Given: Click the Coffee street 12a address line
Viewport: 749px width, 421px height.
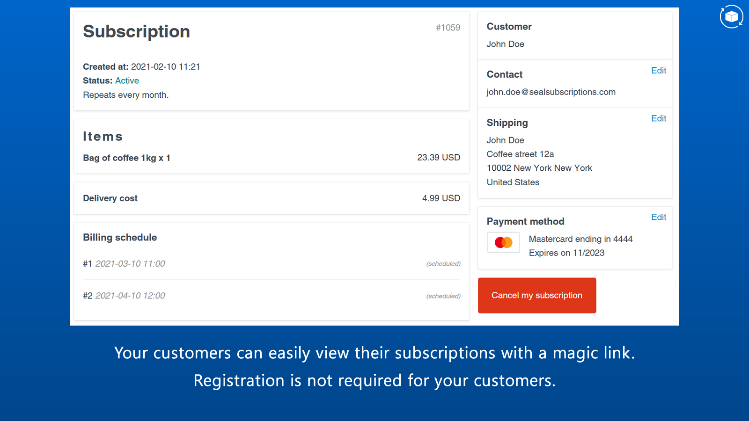Looking at the screenshot, I should [x=520, y=154].
